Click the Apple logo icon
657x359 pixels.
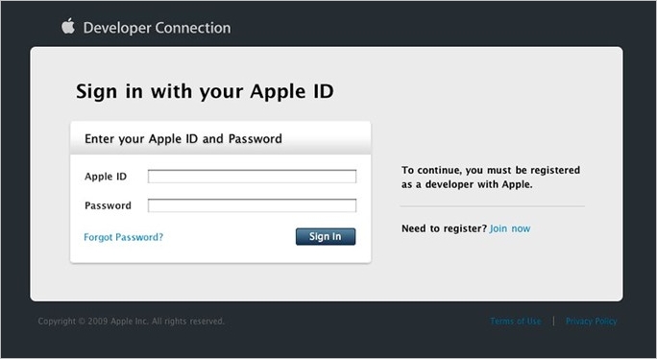(x=68, y=26)
